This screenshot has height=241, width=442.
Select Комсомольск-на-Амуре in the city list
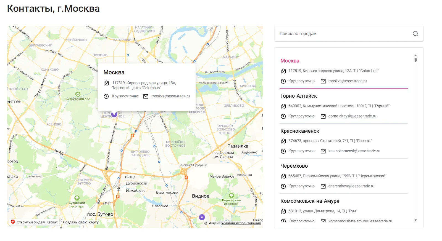310,201
